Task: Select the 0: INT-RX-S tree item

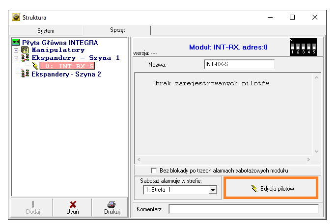Action: (67, 66)
